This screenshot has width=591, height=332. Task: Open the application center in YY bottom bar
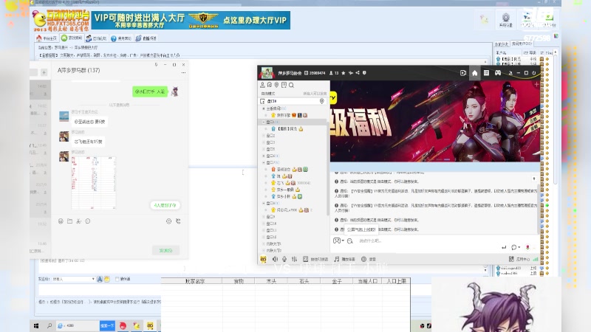tap(519, 259)
